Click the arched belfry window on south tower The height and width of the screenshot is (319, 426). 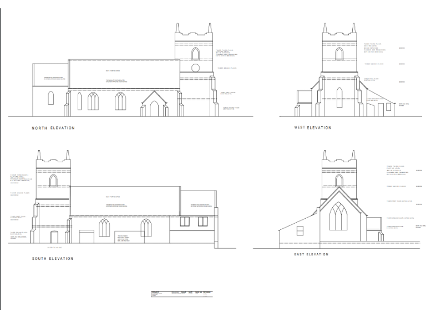(x=53, y=181)
